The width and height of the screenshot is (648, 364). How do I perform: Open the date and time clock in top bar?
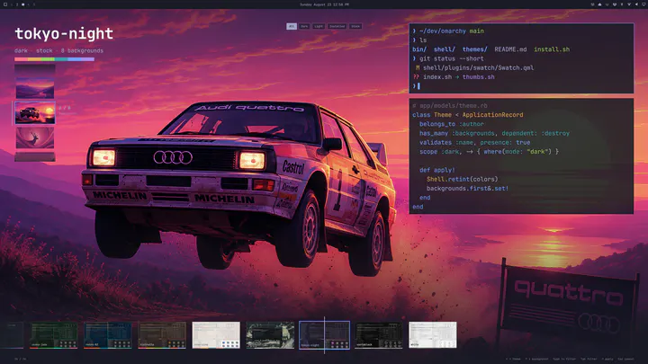(324, 4)
